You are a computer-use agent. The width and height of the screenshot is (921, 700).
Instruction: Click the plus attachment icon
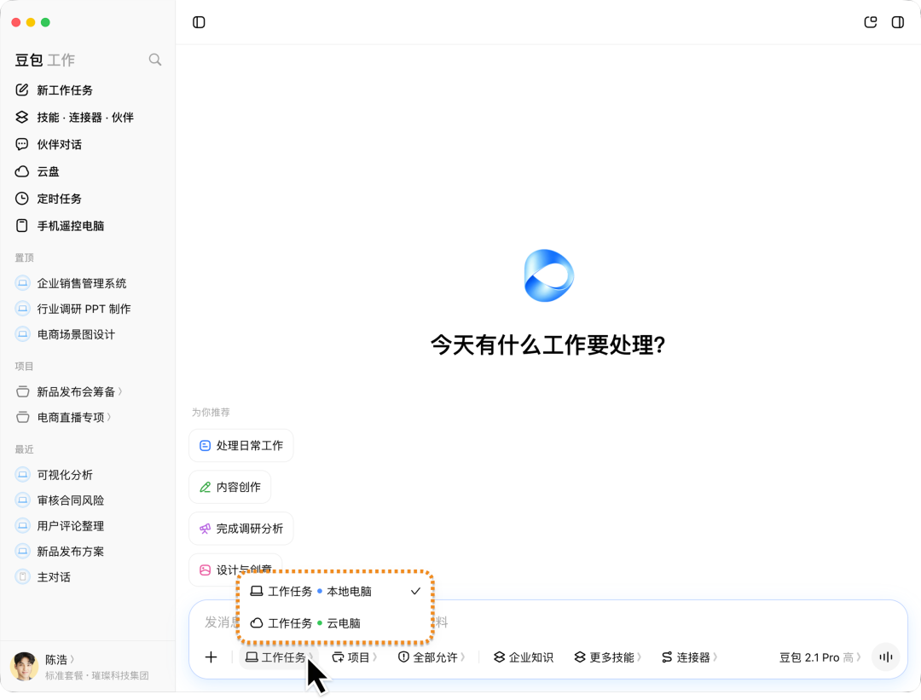pos(211,657)
